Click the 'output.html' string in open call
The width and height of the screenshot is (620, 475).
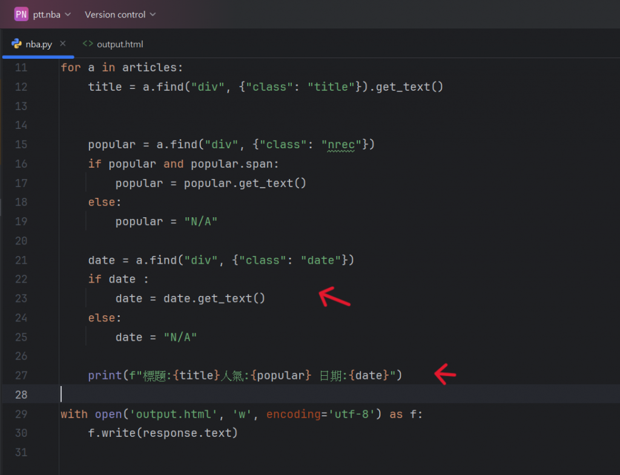(x=173, y=414)
